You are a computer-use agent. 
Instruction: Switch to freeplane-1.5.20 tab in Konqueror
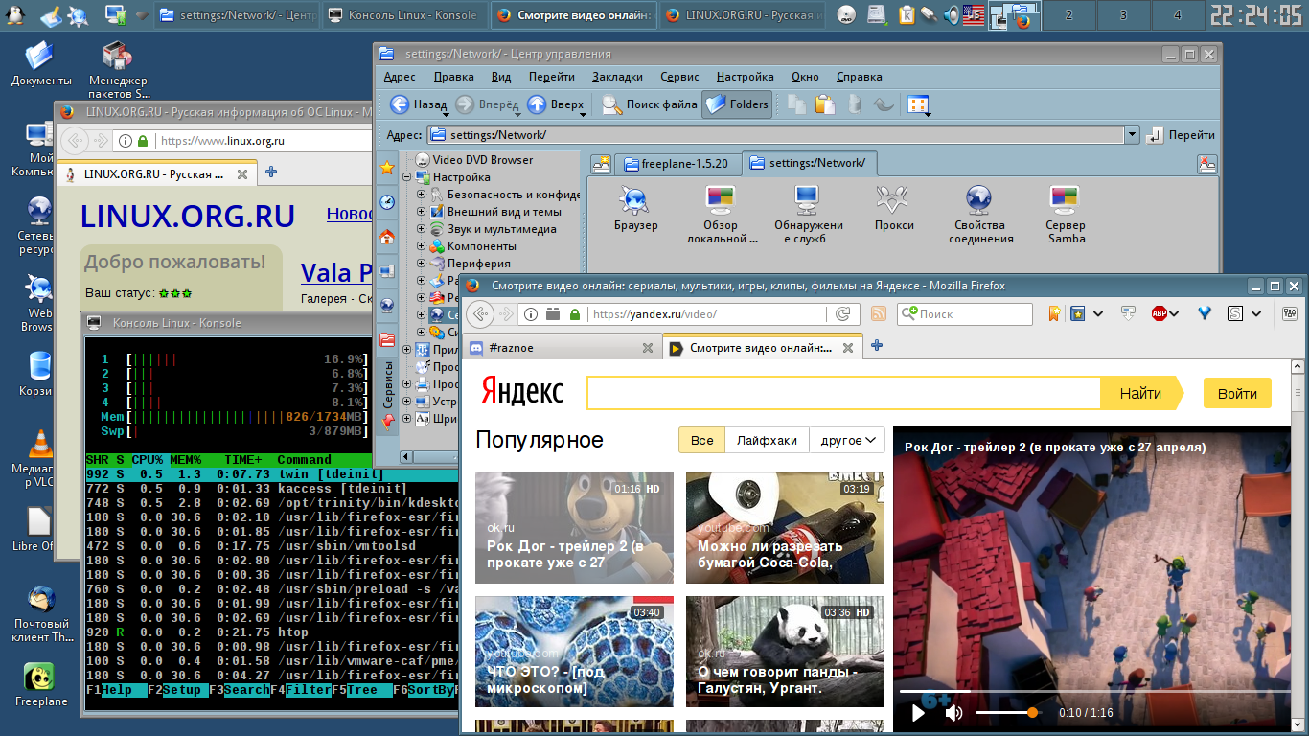[677, 164]
